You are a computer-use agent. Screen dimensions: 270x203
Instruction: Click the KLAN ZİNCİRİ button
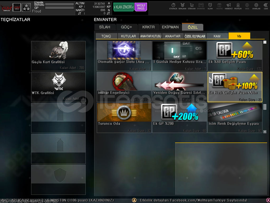124,7
